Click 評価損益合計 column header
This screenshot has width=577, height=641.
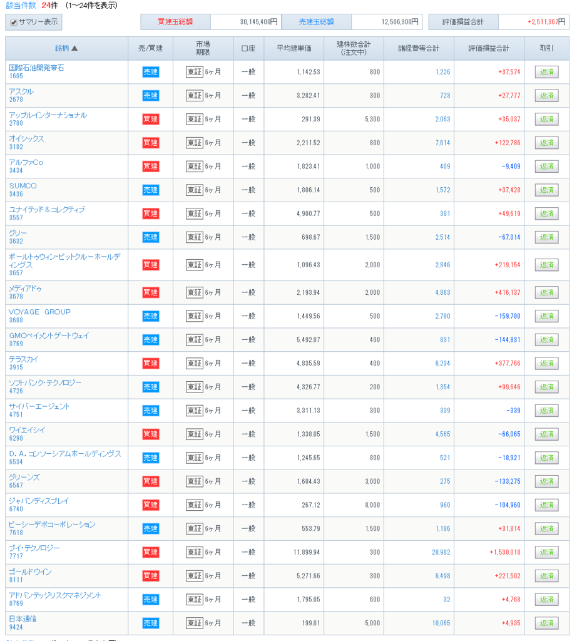coord(489,48)
